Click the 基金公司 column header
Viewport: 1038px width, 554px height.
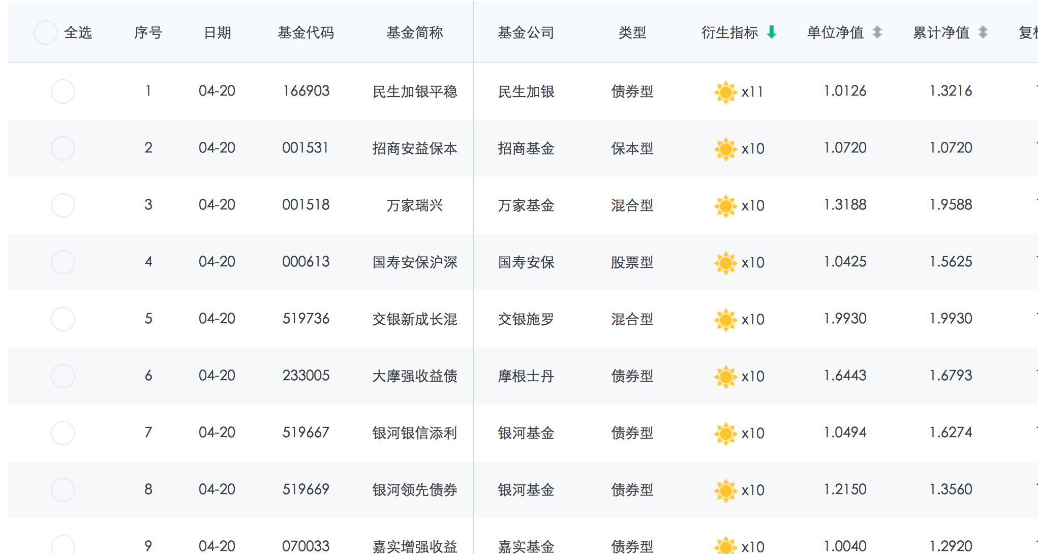click(526, 33)
